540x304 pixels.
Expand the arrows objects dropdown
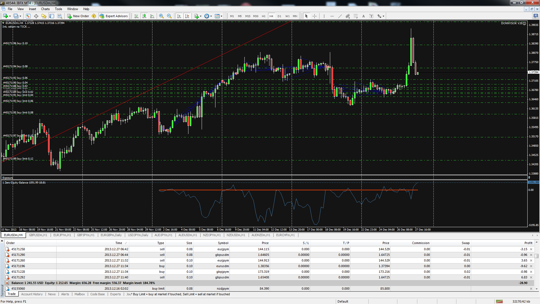coord(383,16)
